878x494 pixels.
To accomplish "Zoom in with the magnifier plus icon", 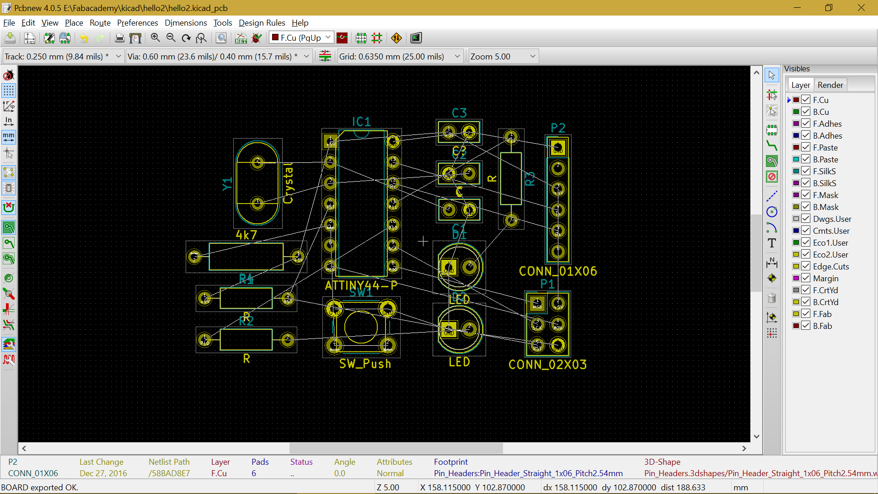I will coord(155,38).
